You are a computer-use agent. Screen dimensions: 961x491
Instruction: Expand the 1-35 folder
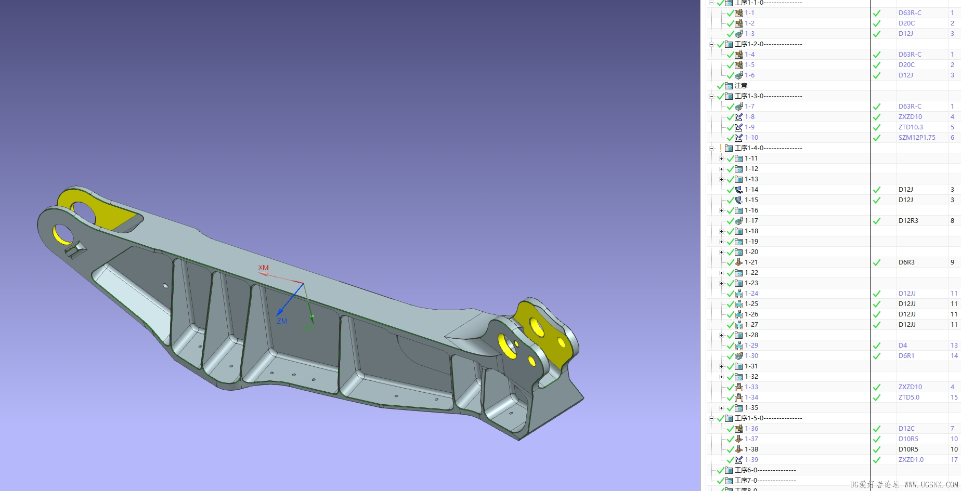coord(721,408)
